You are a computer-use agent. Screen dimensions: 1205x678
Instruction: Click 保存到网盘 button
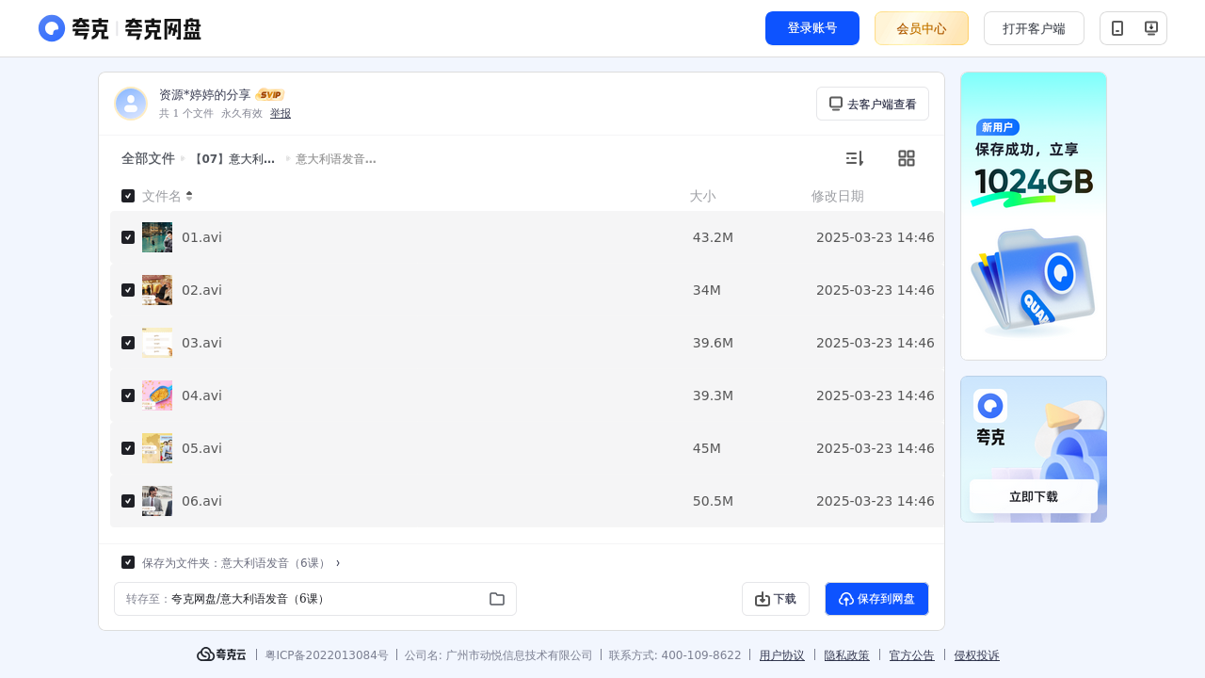pyautogui.click(x=876, y=599)
